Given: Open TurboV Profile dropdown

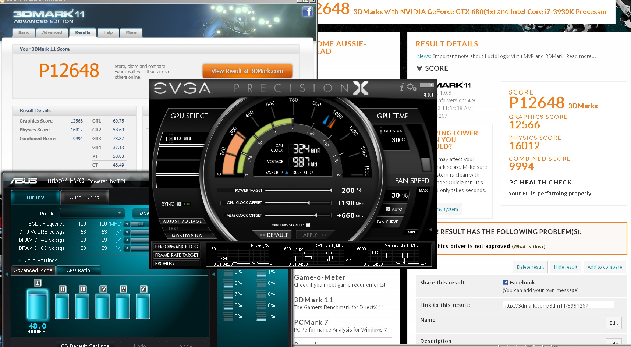Looking at the screenshot, I should pyautogui.click(x=92, y=213).
